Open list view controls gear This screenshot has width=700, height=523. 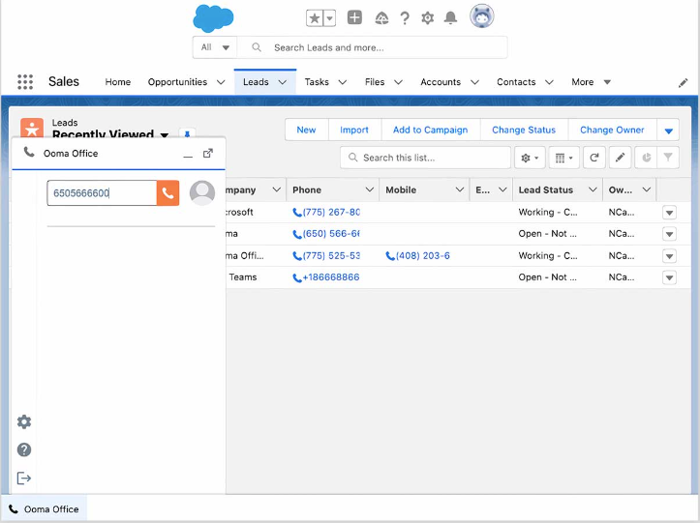530,158
